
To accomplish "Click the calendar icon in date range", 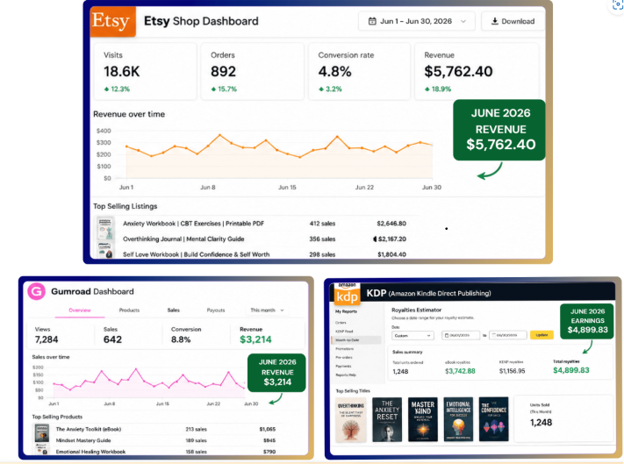I will coord(372,21).
